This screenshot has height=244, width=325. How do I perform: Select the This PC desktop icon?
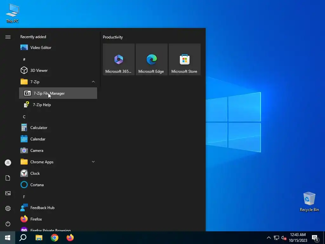pyautogui.click(x=12, y=13)
